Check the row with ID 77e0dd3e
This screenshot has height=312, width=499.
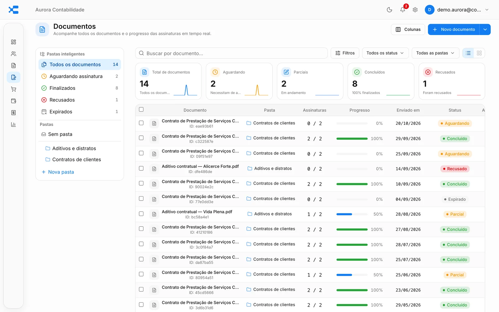(141, 198)
